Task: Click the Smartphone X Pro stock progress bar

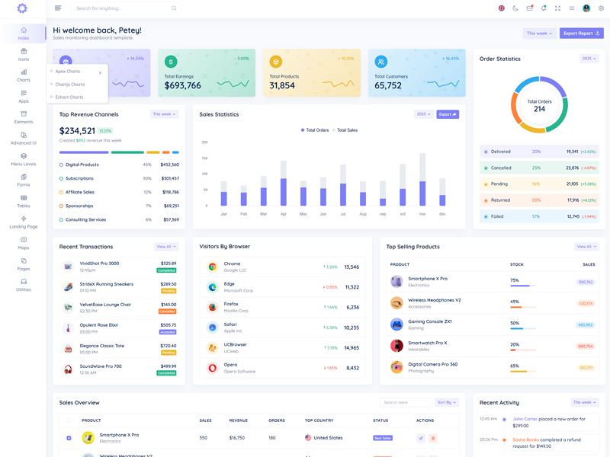Action: [522, 286]
